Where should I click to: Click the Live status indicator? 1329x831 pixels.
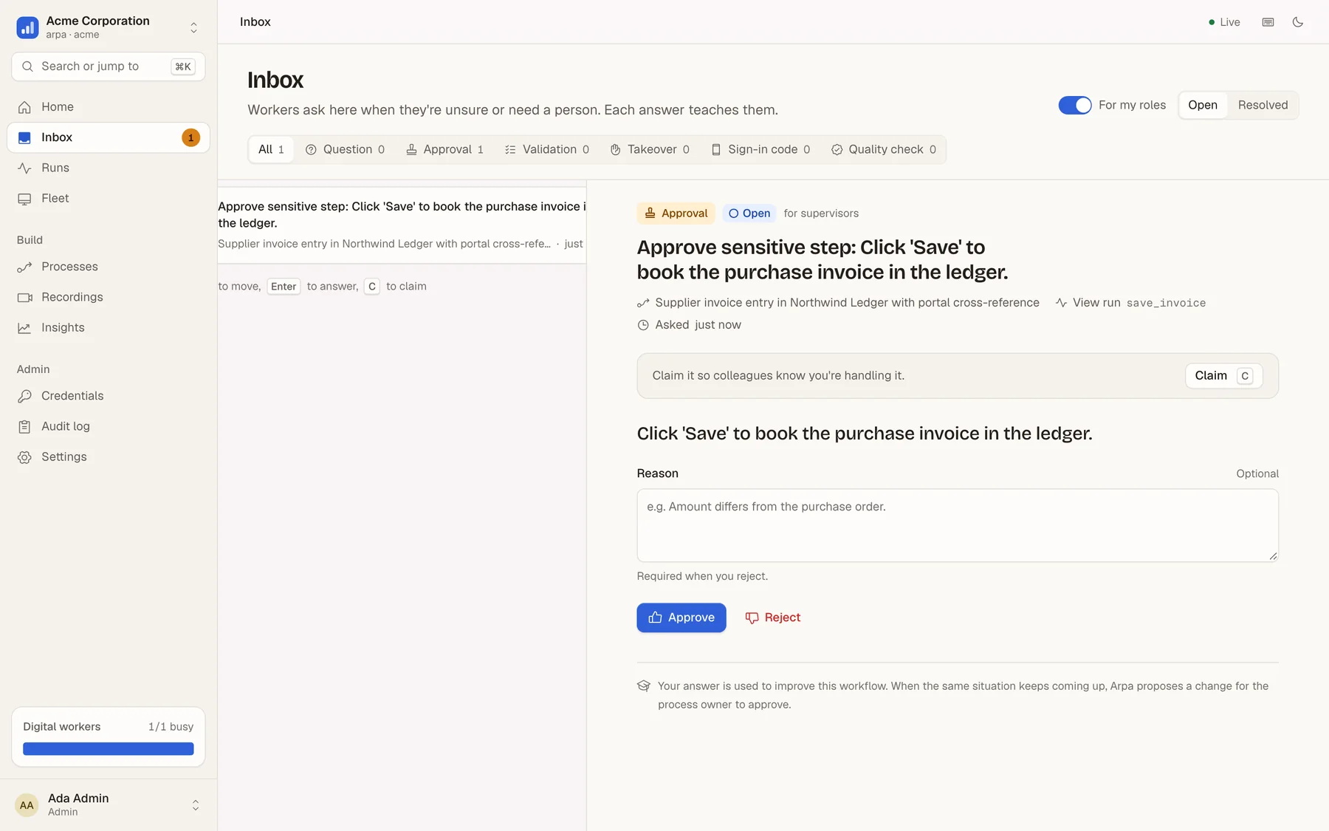tap(1224, 22)
